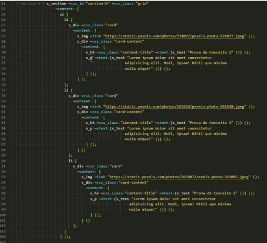Click "Prova de Conceito 2" on line 70
Image resolution: width=267 pixels, height=243 pixels.
210,52
